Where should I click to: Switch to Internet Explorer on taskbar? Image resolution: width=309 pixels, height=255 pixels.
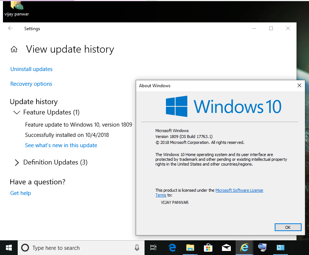(244, 248)
